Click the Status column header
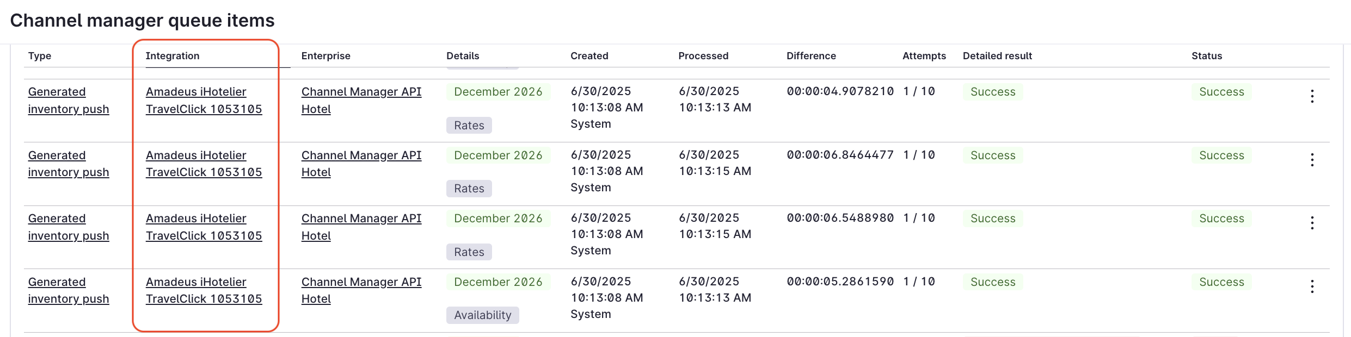The image size is (1351, 337). tap(1207, 56)
